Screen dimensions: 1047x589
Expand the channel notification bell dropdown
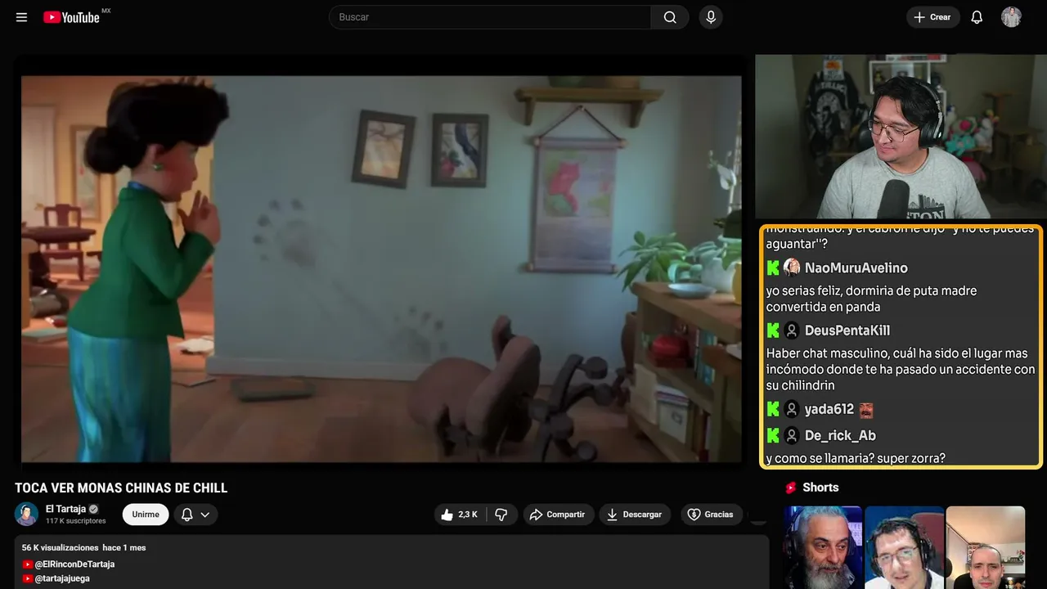tap(195, 515)
